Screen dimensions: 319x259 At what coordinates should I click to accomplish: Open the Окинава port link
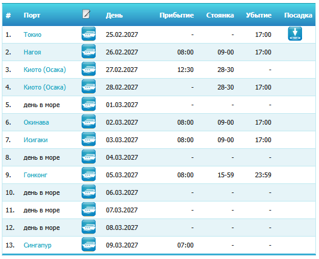point(36,122)
